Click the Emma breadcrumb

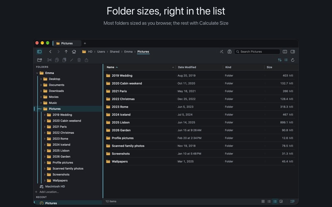pyautogui.click(x=128, y=51)
